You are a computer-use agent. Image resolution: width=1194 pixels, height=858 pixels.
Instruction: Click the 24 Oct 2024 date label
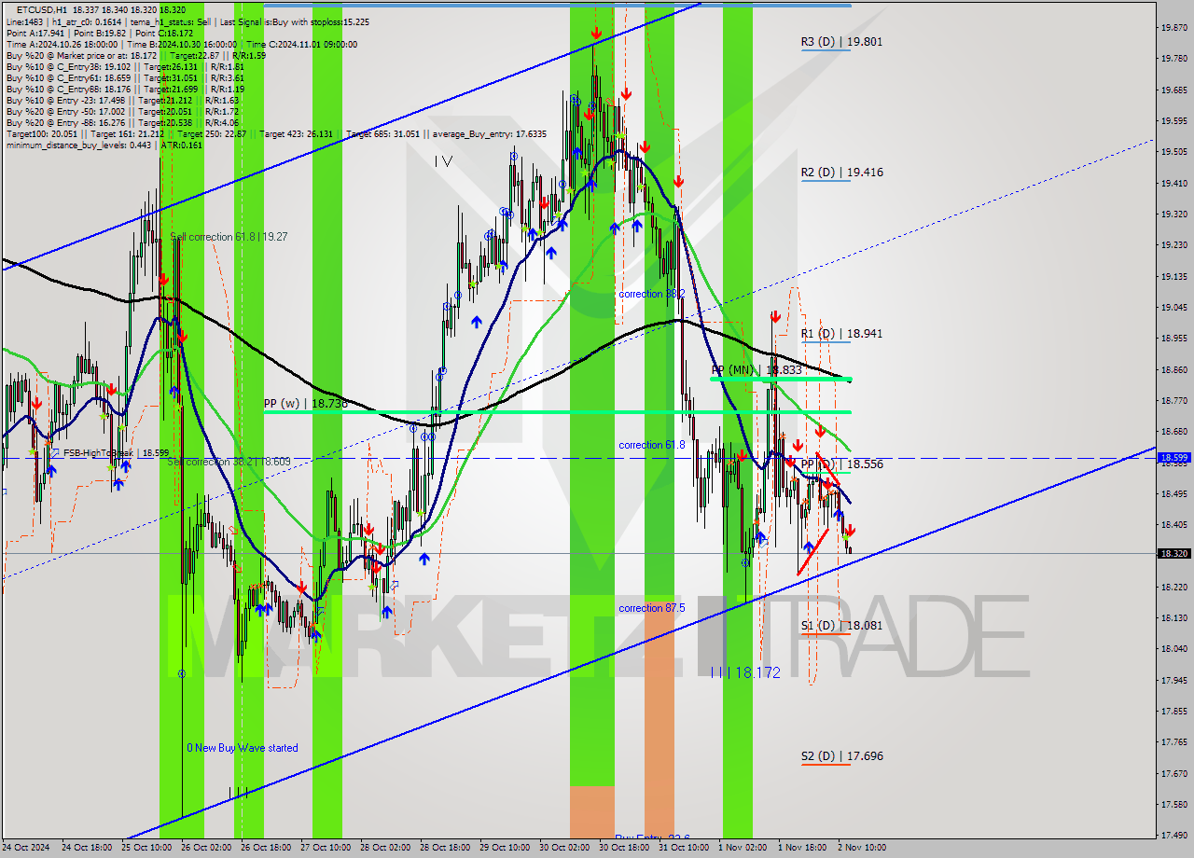pos(26,848)
